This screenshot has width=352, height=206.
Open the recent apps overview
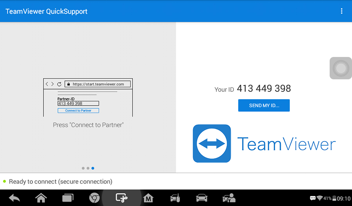[68, 198]
